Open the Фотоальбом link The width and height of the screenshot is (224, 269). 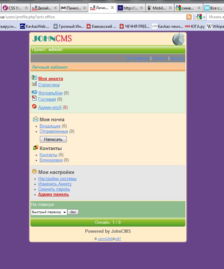coord(50,93)
